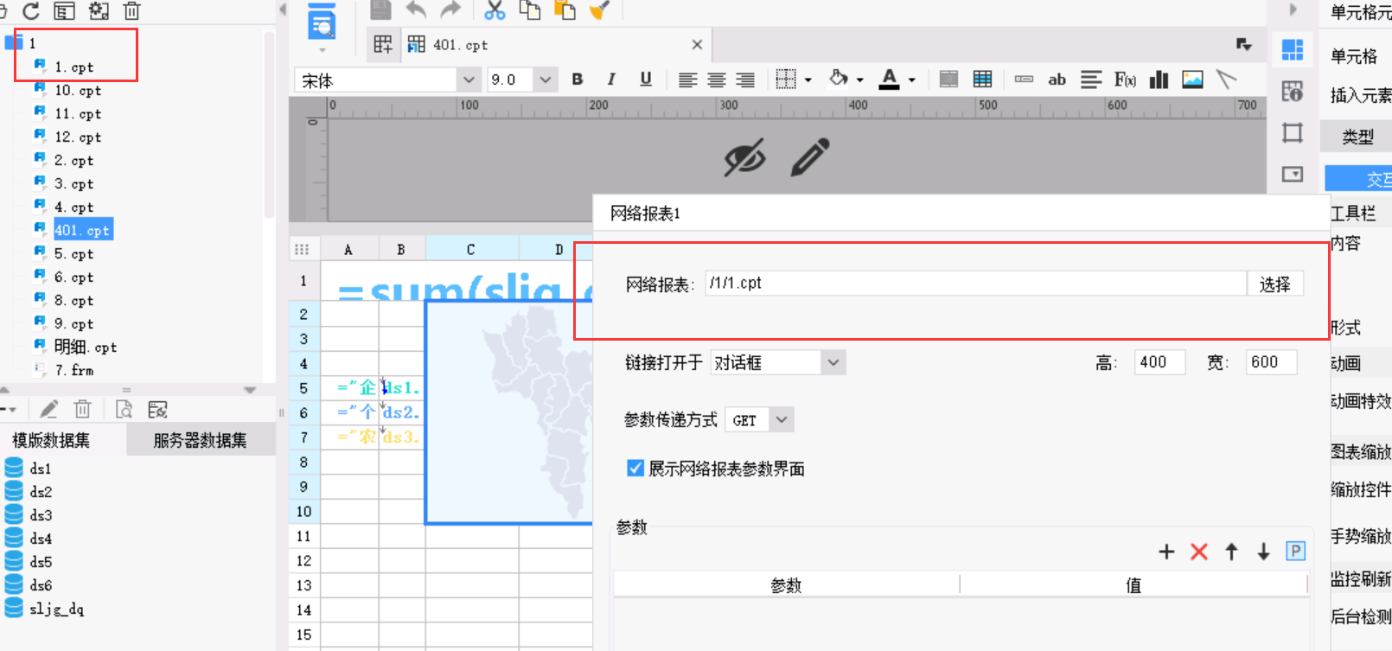Click the preview dataset magnifier icon
Screen dimensions: 1392x651
(124, 409)
